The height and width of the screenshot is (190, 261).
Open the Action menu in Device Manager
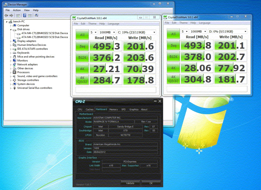click(x=17, y=10)
